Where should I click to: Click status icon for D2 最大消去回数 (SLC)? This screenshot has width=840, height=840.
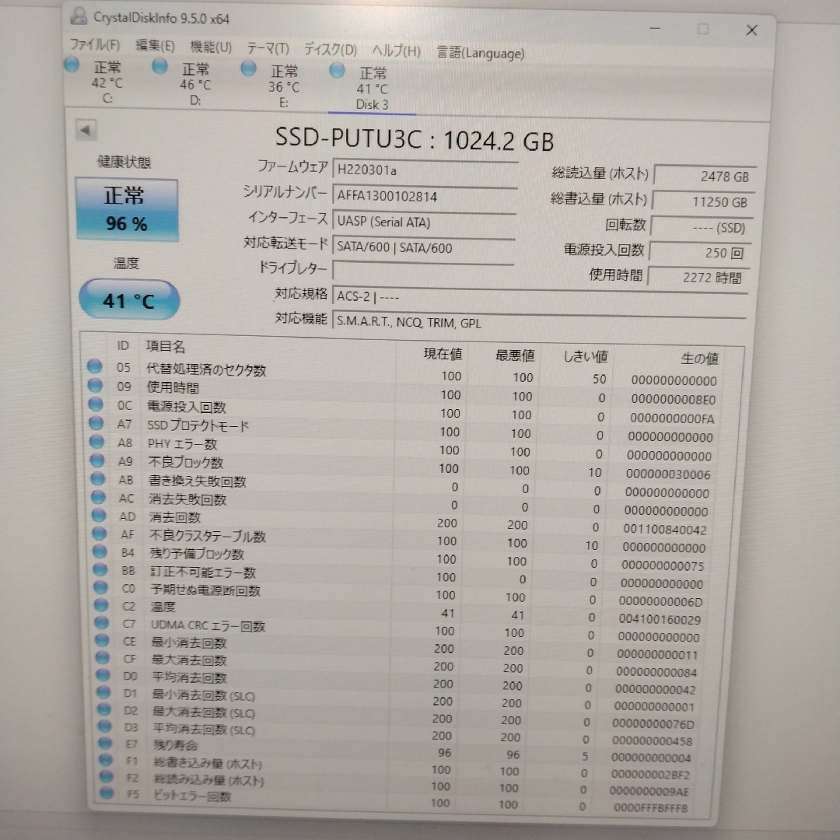(104, 709)
